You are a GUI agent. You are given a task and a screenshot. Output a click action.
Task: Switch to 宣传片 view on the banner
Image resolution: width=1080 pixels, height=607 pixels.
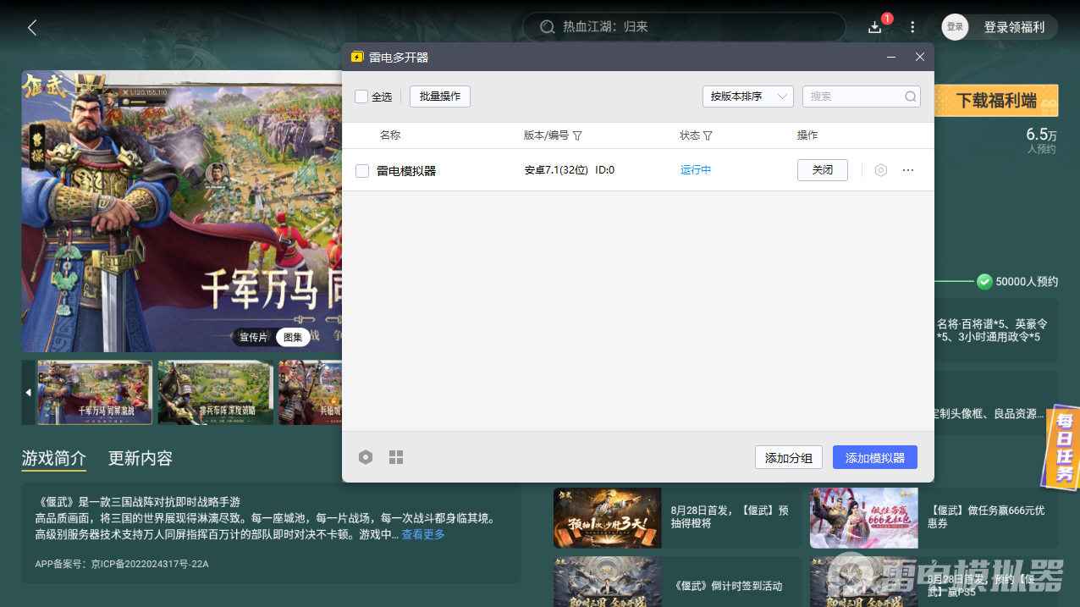point(253,337)
